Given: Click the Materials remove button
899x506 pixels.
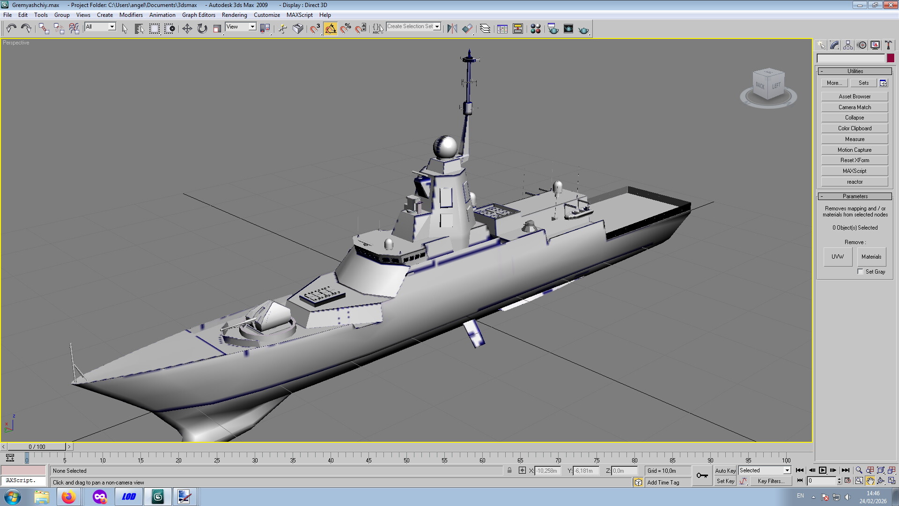Looking at the screenshot, I should pos(871,257).
